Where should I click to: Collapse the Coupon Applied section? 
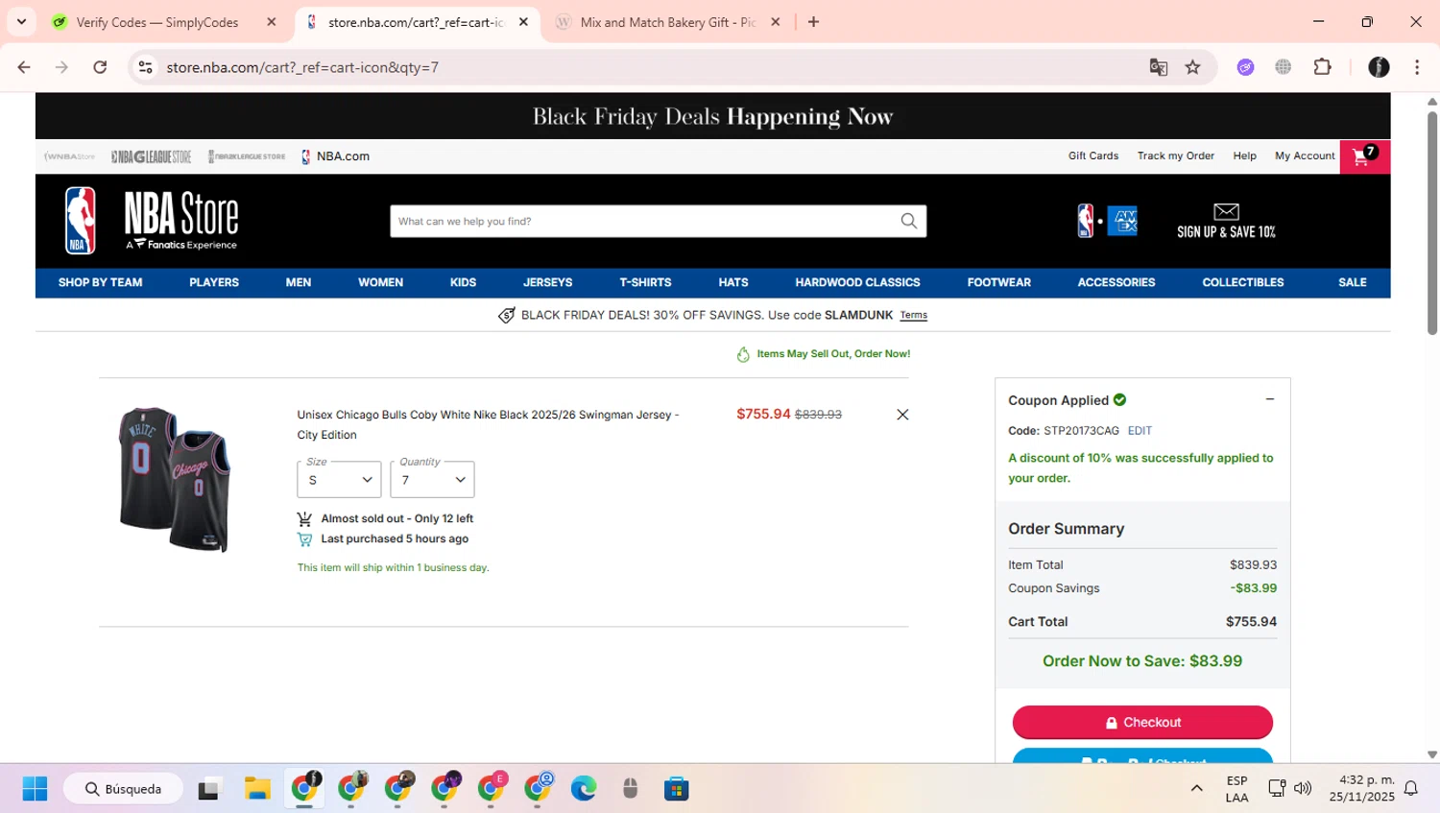[x=1269, y=399]
